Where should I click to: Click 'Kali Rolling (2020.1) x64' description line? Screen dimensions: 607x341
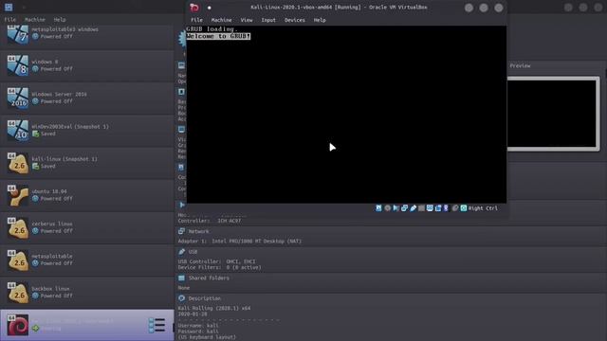point(214,308)
